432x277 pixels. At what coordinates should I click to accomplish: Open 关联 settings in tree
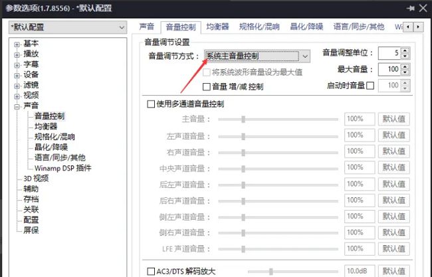[x=31, y=209]
